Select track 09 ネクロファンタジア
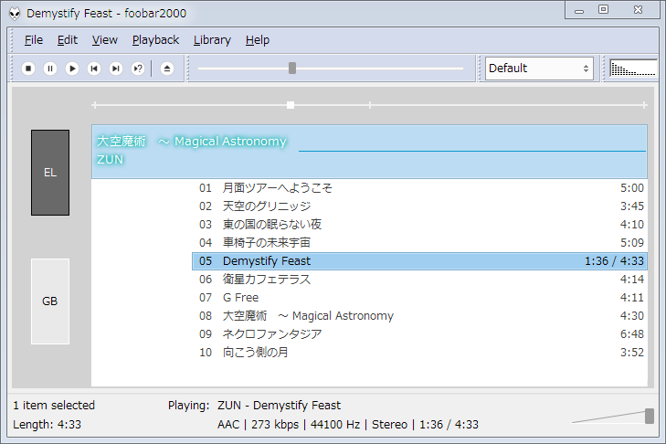Viewport: 666px width, 444px height. (x=419, y=334)
